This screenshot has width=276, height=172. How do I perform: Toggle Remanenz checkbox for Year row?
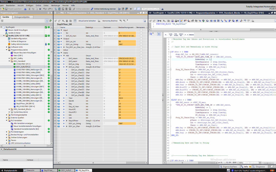pos(141,98)
